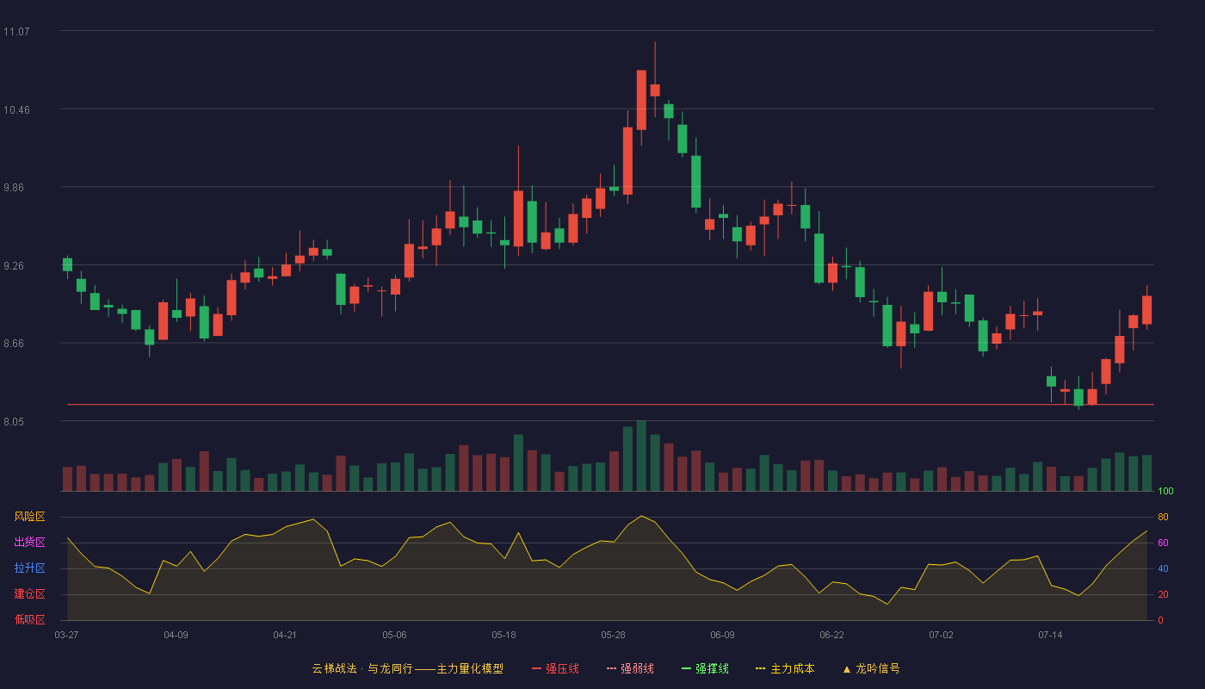The height and width of the screenshot is (689, 1205).
Task: Click the 05-28 date label
Action: click(613, 635)
